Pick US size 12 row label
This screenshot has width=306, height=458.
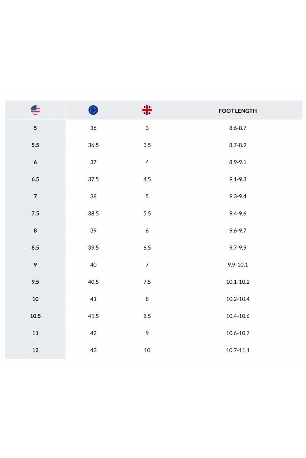[35, 350]
